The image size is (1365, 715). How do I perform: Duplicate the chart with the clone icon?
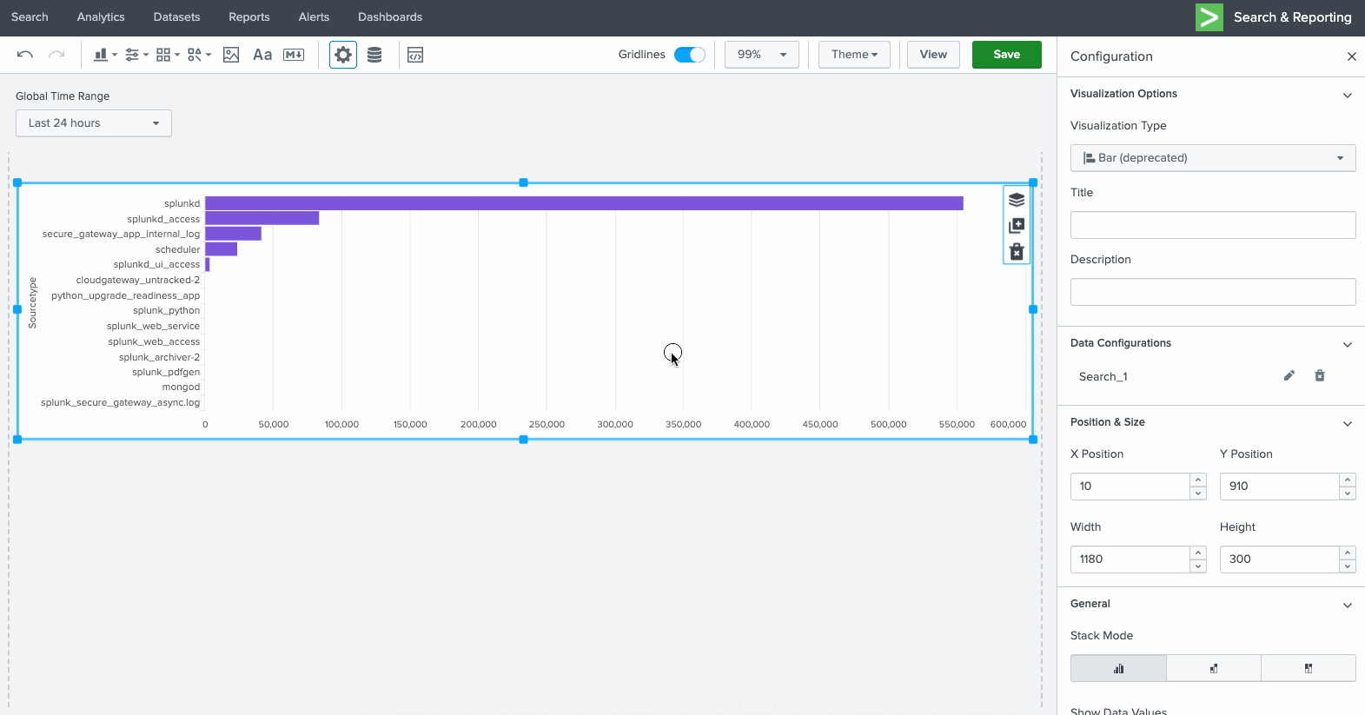(x=1017, y=226)
